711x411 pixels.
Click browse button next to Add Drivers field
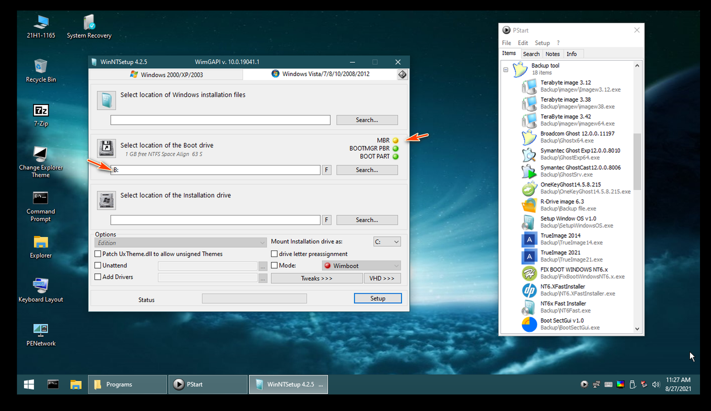tap(263, 278)
